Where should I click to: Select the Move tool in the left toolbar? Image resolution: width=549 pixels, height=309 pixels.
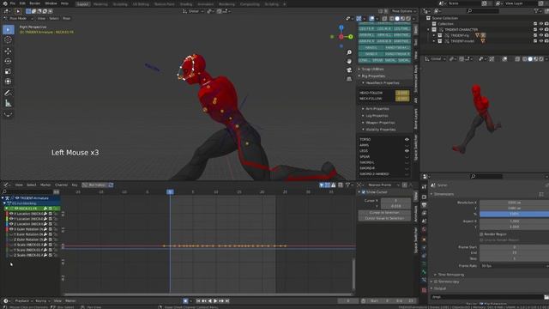8,51
